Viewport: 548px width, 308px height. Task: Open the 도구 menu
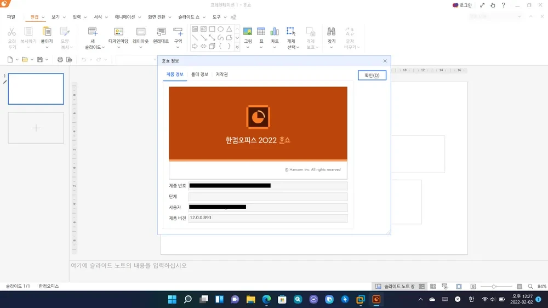click(216, 17)
